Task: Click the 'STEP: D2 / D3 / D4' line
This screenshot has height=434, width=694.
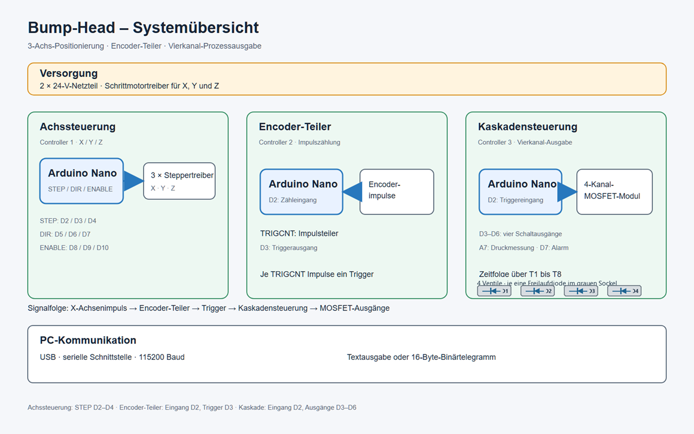Action: [68, 220]
